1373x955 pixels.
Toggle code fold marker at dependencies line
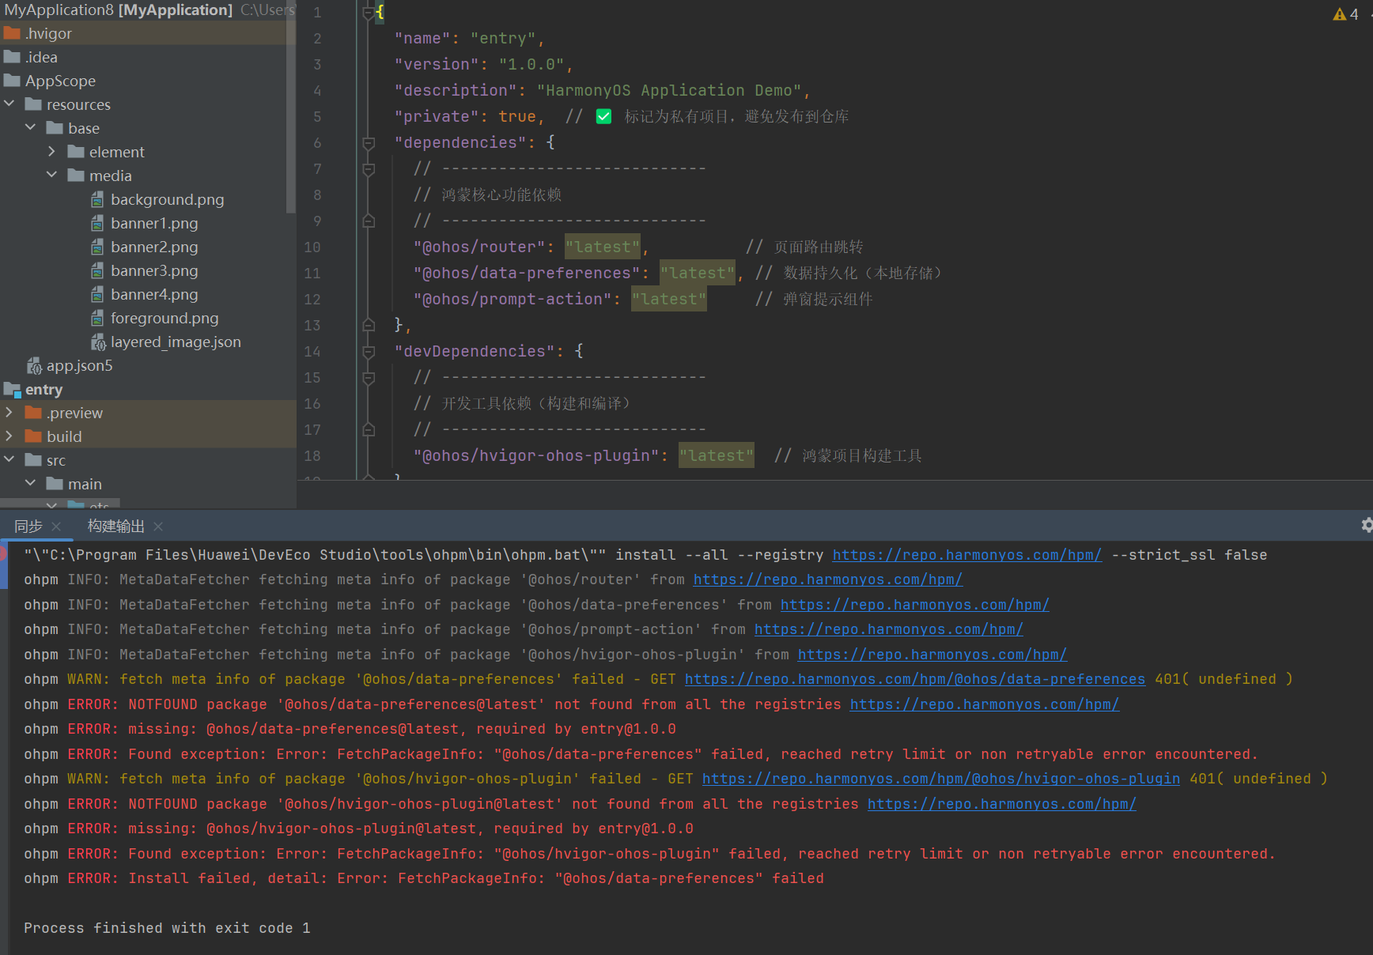(369, 143)
